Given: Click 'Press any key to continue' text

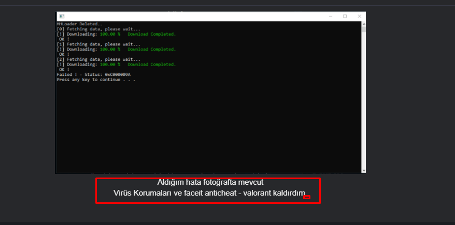Looking at the screenshot, I should 89,79.
